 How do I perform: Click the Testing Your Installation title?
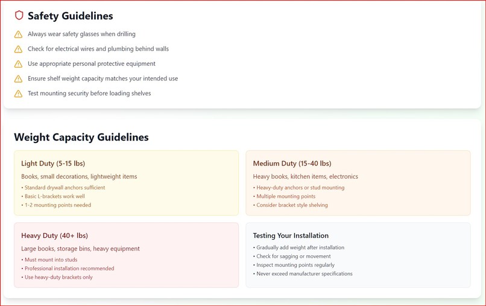click(291, 235)
